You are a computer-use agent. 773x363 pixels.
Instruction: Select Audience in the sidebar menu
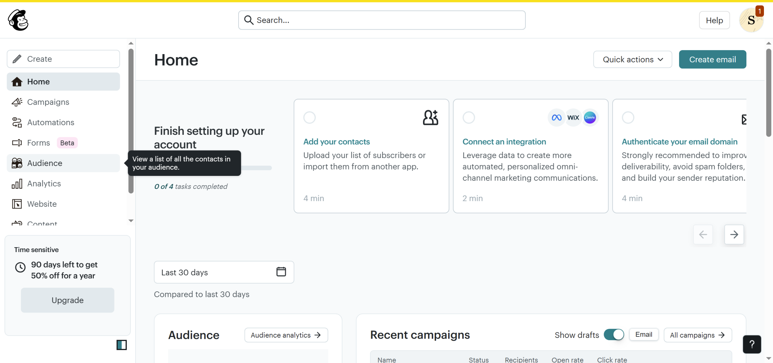(45, 163)
